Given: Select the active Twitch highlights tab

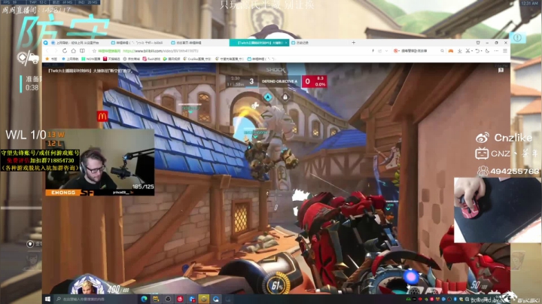Looking at the screenshot, I should click(257, 43).
